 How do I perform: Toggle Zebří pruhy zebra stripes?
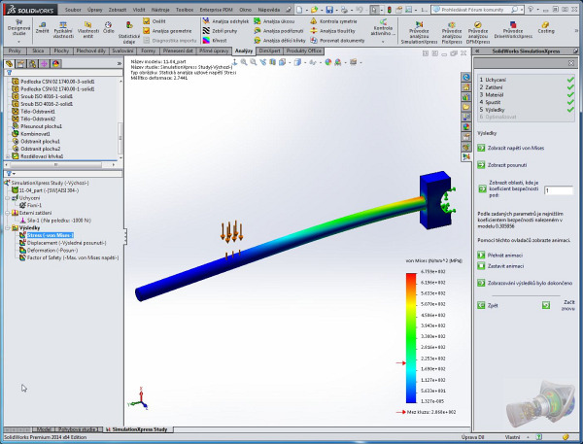(220, 31)
